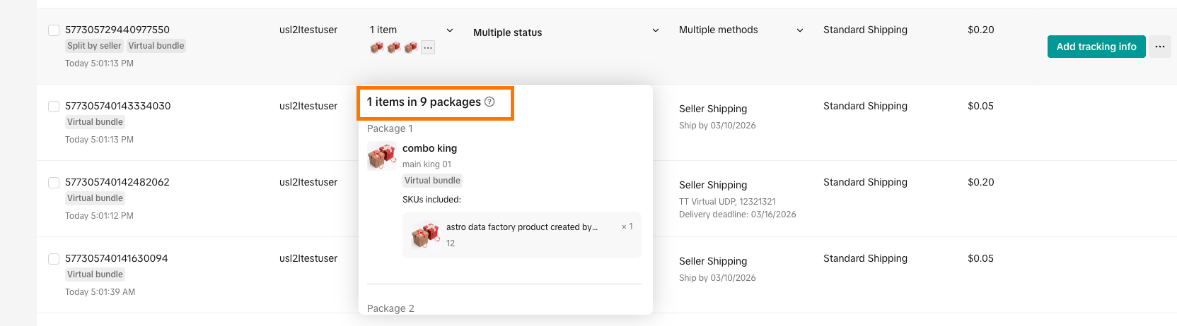Select order 577305729440977550 checkbox
The image size is (1177, 326).
coord(54,30)
